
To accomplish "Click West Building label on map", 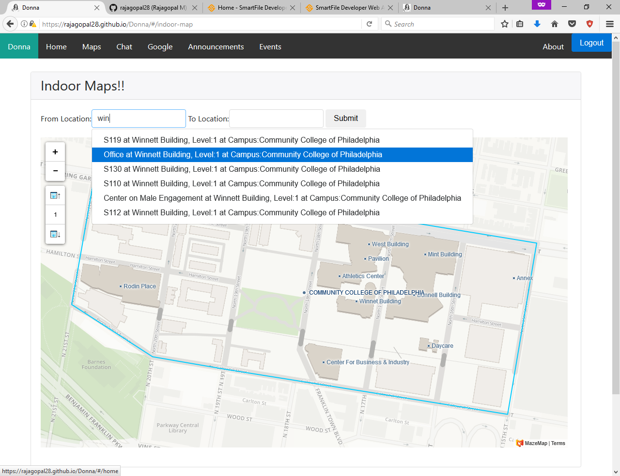I will 390,244.
